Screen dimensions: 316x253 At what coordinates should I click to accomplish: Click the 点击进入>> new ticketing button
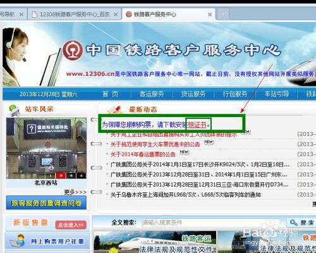tap(71, 225)
